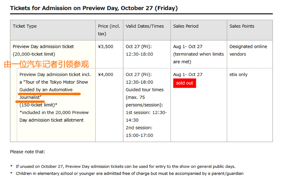Image resolution: width=281 pixels, height=187 pixels.
Task: Click Designated online vendors text
Action: click(248, 50)
